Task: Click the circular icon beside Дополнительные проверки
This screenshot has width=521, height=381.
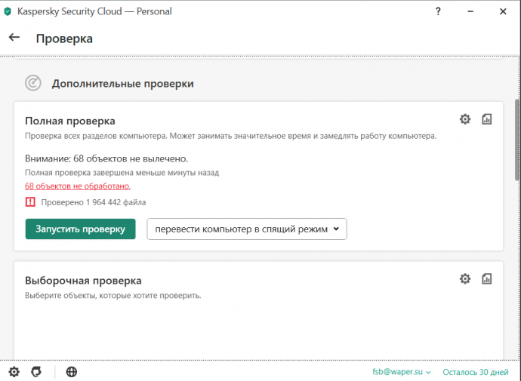Action: (x=32, y=83)
